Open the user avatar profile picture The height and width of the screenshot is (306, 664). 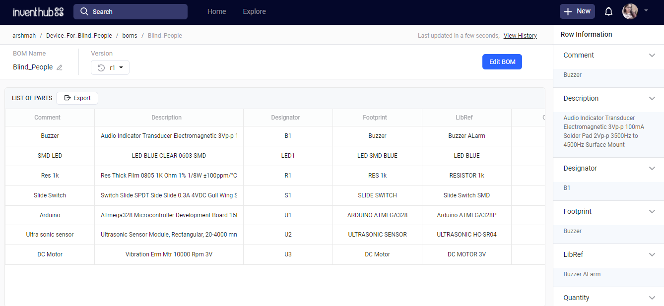[630, 11]
